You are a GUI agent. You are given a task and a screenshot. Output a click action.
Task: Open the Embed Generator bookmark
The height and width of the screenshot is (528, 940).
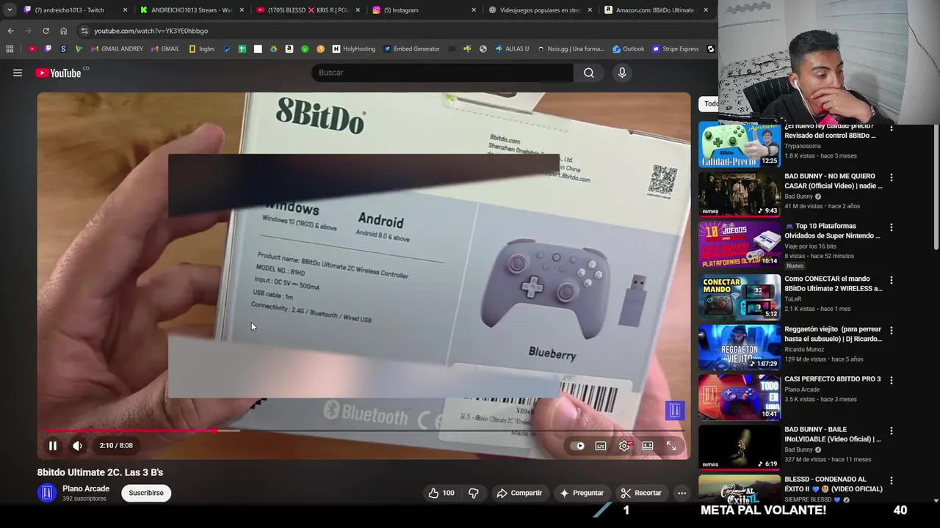pos(411,49)
